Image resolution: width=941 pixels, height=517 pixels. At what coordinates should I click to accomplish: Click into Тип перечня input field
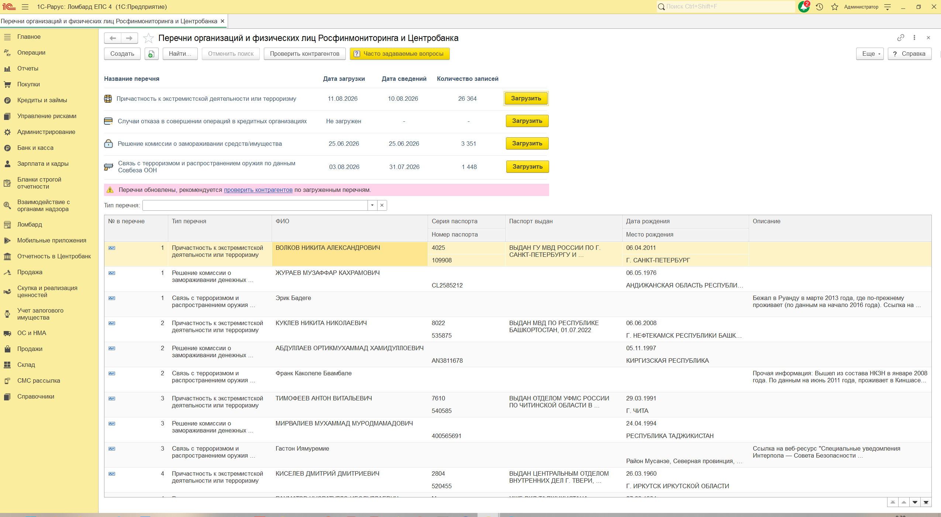coord(255,205)
